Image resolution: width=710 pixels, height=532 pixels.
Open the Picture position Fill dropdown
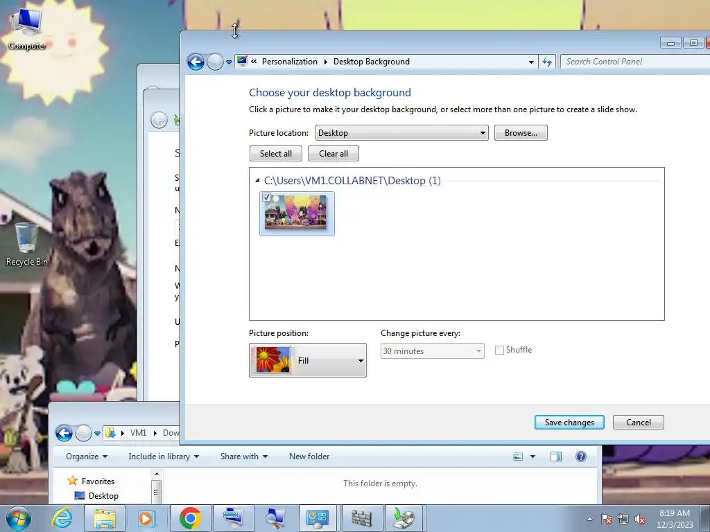[307, 360]
